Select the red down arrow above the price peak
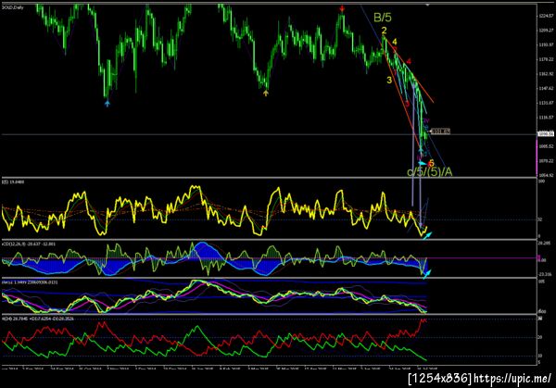Screen dimensions: 556x388 click(x=342, y=8)
